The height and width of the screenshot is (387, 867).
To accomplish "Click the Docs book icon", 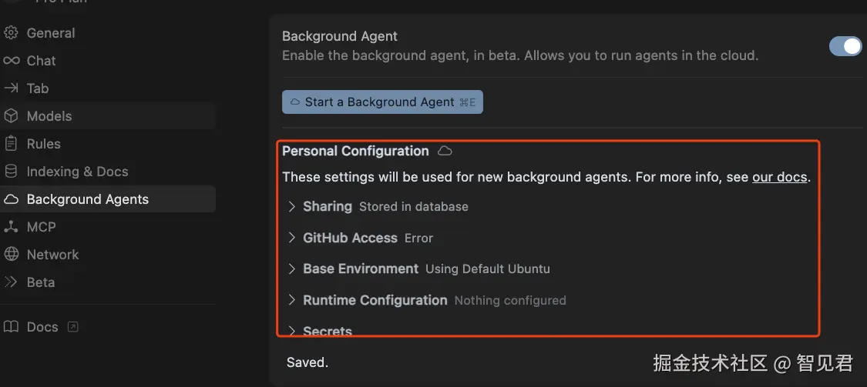I will 11,327.
